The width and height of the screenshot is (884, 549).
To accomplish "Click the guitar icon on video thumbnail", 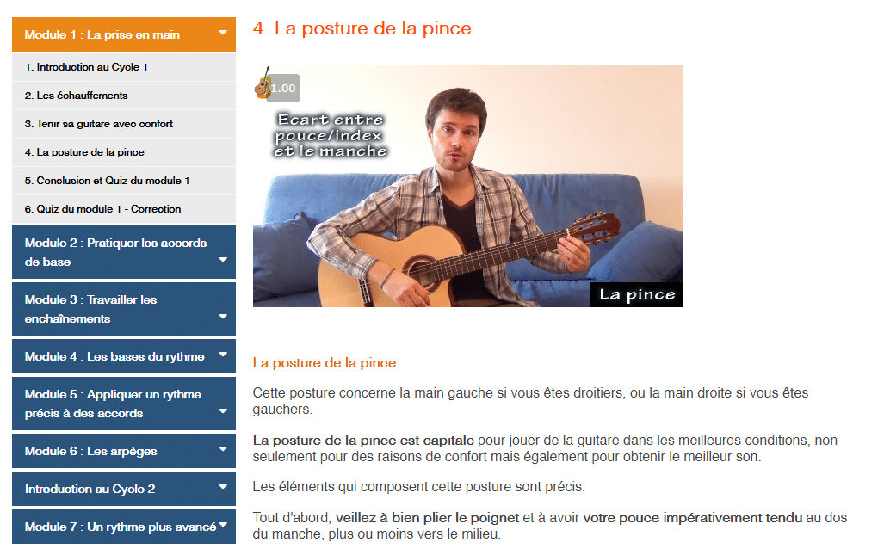I will pyautogui.click(x=262, y=83).
